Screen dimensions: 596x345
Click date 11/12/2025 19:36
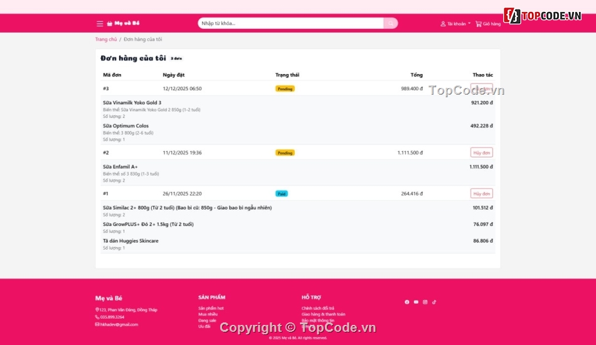[x=182, y=153]
